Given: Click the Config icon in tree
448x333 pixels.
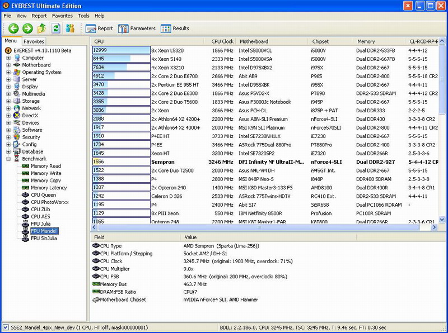Looking at the screenshot, I should coord(17,144).
